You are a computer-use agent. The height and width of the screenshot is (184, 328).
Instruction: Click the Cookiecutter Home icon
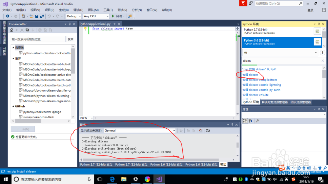click(x=11, y=30)
